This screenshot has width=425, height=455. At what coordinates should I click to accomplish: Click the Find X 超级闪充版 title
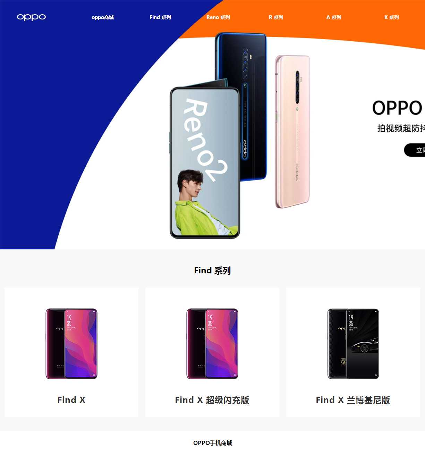point(212,400)
